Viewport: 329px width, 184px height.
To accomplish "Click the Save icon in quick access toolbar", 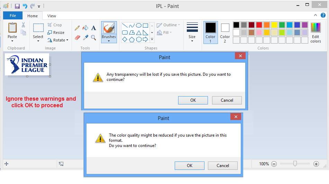I will (17, 6).
